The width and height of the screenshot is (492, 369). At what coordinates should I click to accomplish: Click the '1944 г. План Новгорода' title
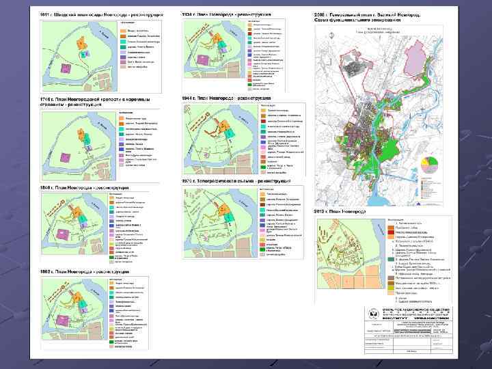click(x=226, y=98)
